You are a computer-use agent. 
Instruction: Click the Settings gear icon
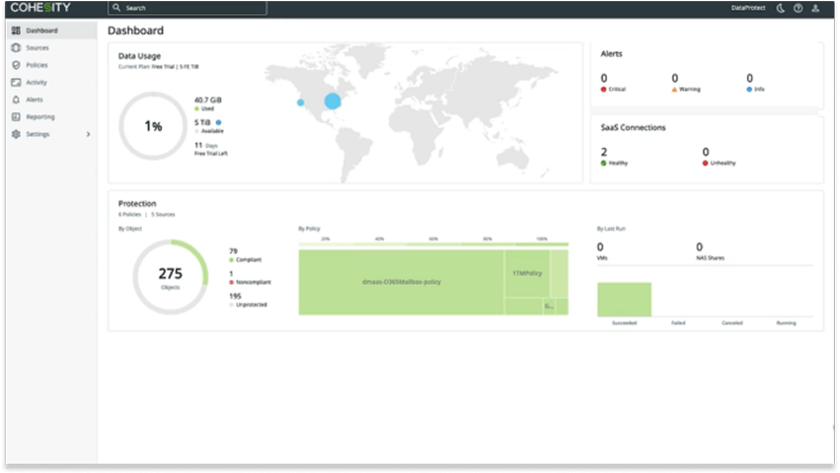(x=16, y=134)
